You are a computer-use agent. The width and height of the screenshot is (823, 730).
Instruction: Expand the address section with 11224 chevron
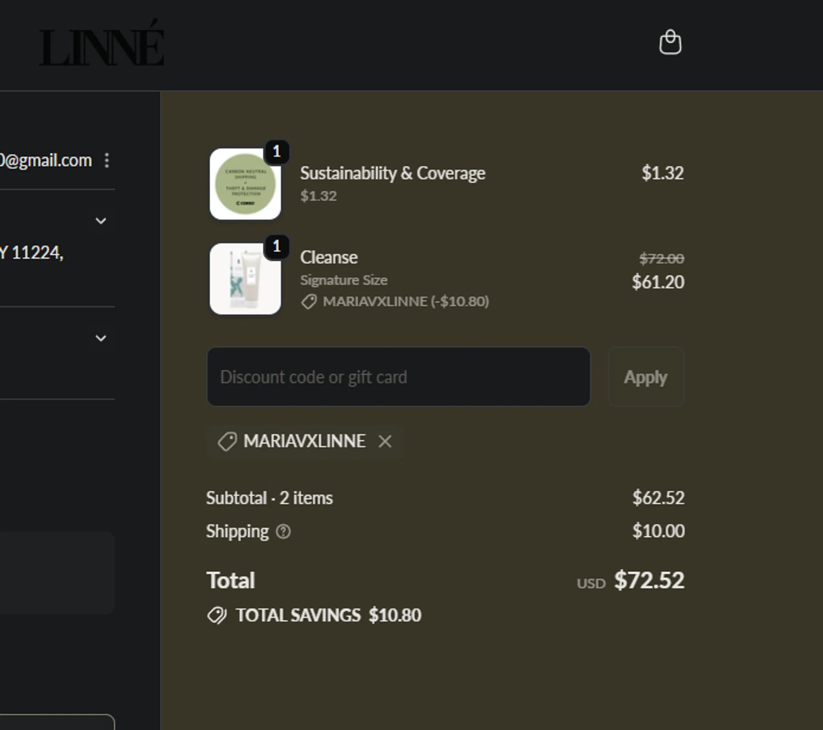click(x=101, y=221)
